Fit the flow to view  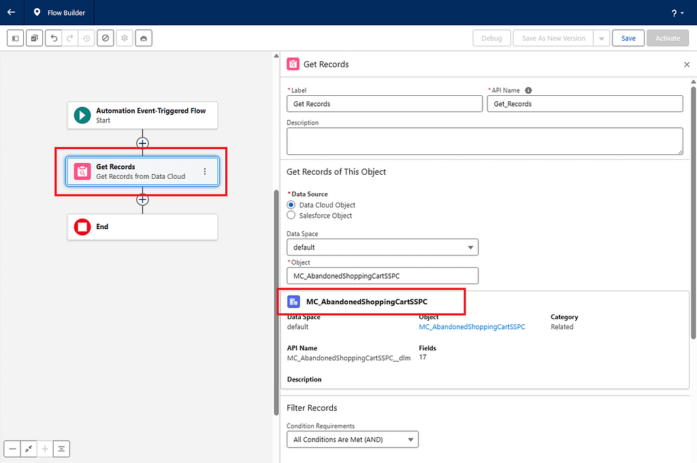coord(29,449)
